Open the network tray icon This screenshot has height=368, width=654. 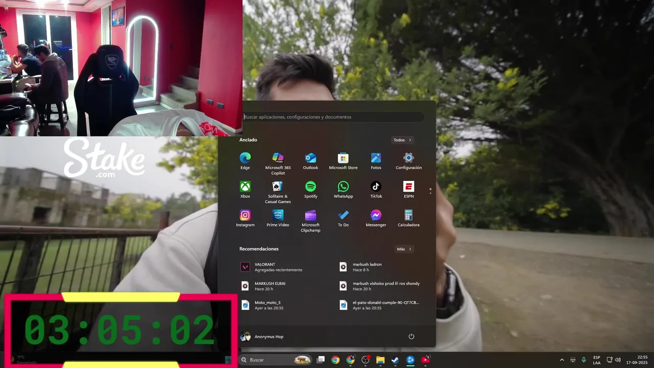pyautogui.click(x=610, y=360)
